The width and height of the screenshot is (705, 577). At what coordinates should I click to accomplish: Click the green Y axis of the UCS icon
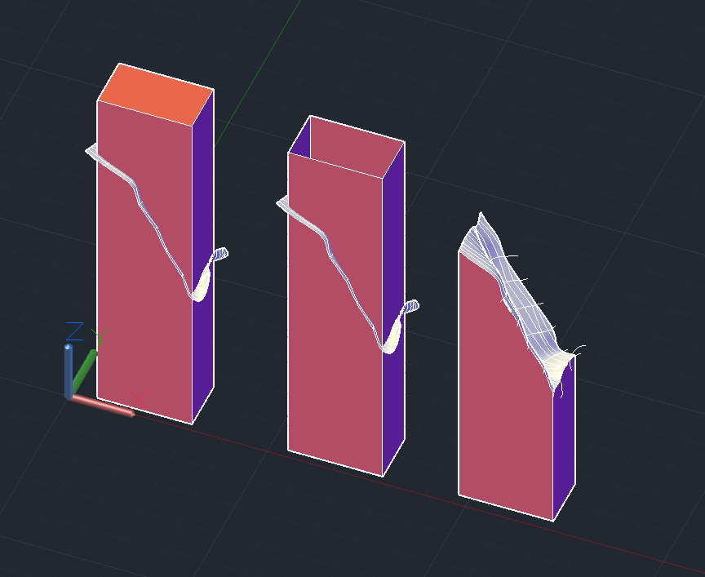coord(85,371)
